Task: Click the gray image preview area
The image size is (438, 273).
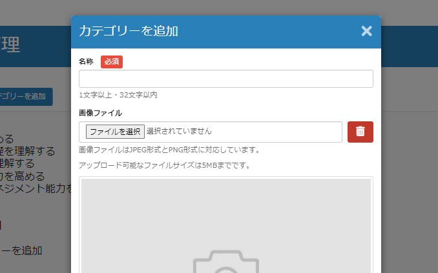Action: 225,213
